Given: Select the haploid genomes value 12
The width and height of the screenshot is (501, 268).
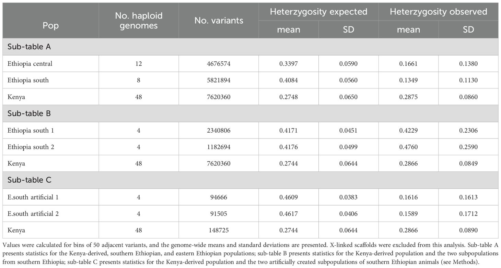Looking at the screenshot, I should [x=139, y=63].
